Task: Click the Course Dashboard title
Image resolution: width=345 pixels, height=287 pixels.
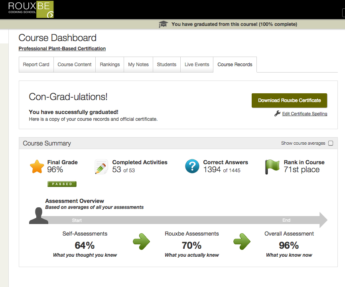Action: tap(57, 38)
